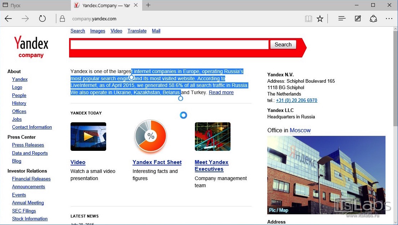This screenshot has width=398, height=225.
Task: Click the Moscow office selector link
Action: pos(300,131)
